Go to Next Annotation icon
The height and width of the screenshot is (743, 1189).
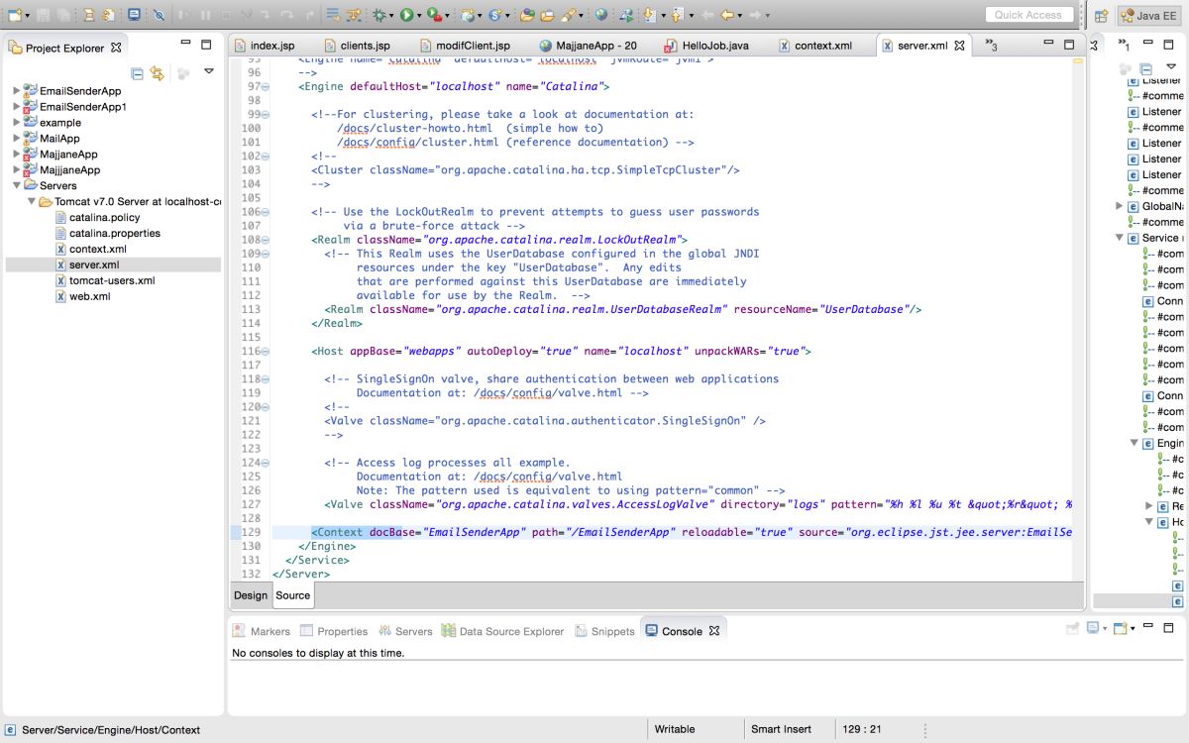(x=652, y=15)
